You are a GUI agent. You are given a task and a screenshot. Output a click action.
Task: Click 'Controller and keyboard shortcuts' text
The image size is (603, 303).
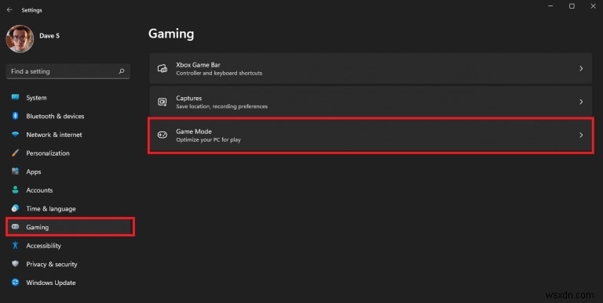click(219, 73)
